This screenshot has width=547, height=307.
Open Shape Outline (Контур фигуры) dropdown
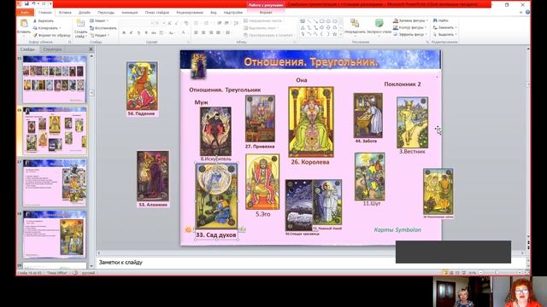point(410,27)
